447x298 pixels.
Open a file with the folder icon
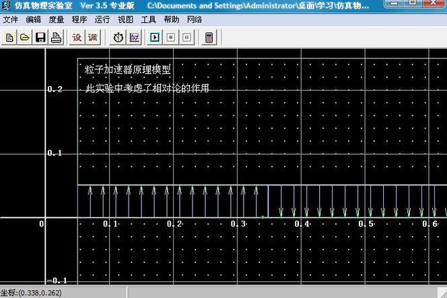click(x=25, y=37)
